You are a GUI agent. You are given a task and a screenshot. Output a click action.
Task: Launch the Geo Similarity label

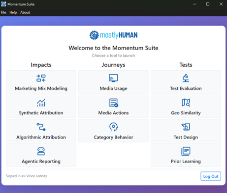pos(186,113)
